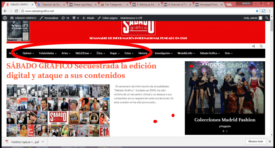Image resolution: width=275 pixels, height=148 pixels.
Task: Close the downloads bar
Action: (270, 141)
